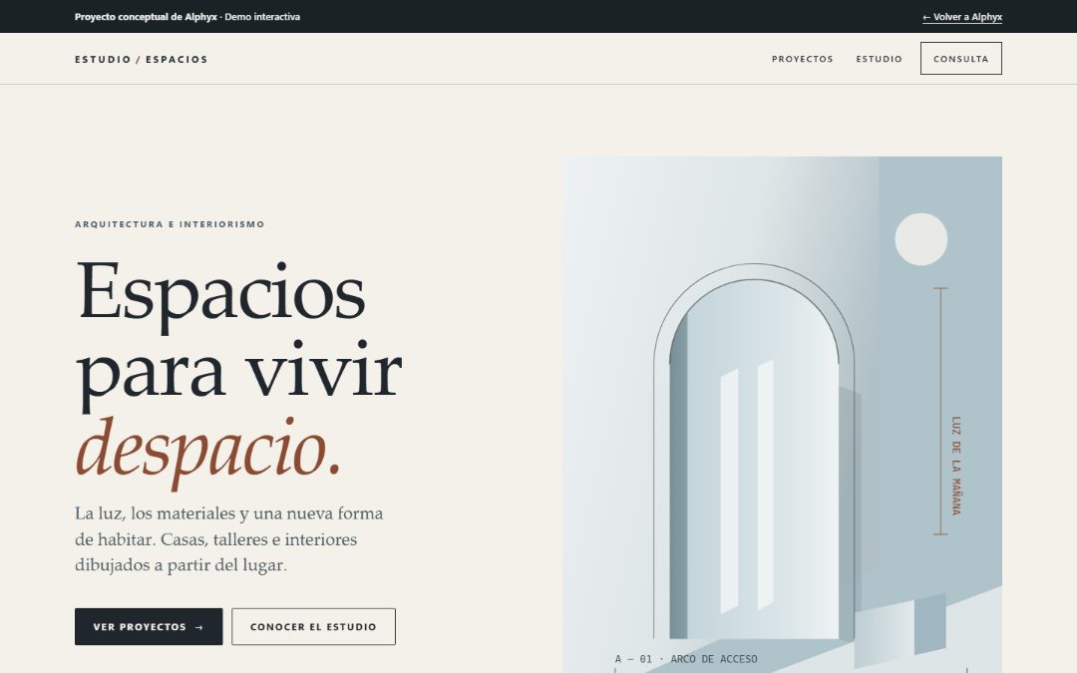Click the paragraph starting 'La luz, los materiales'
The width and height of the screenshot is (1077, 673).
[x=229, y=539]
